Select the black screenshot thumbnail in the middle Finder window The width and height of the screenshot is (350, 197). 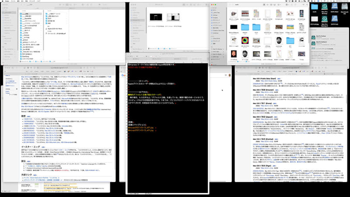pos(156,17)
